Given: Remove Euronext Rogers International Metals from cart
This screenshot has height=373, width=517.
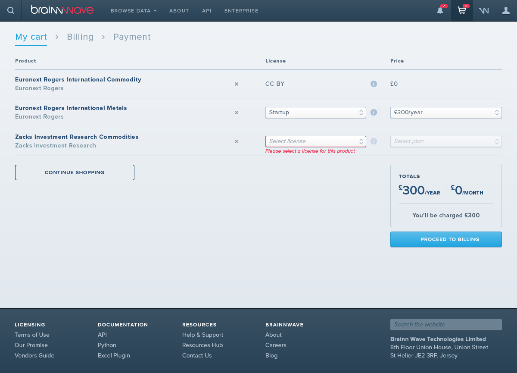Looking at the screenshot, I should coord(237,113).
